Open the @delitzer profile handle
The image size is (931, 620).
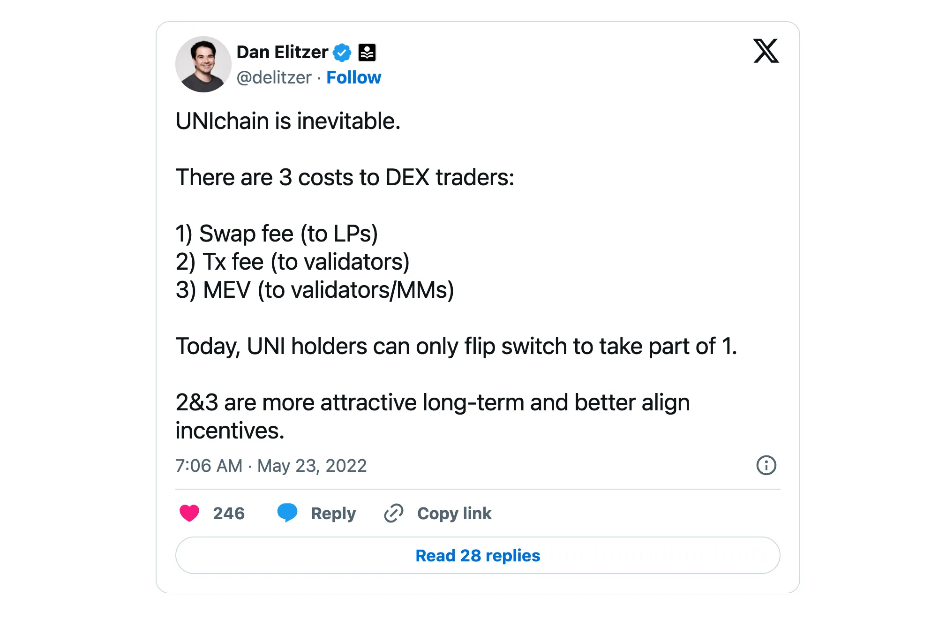[x=274, y=77]
